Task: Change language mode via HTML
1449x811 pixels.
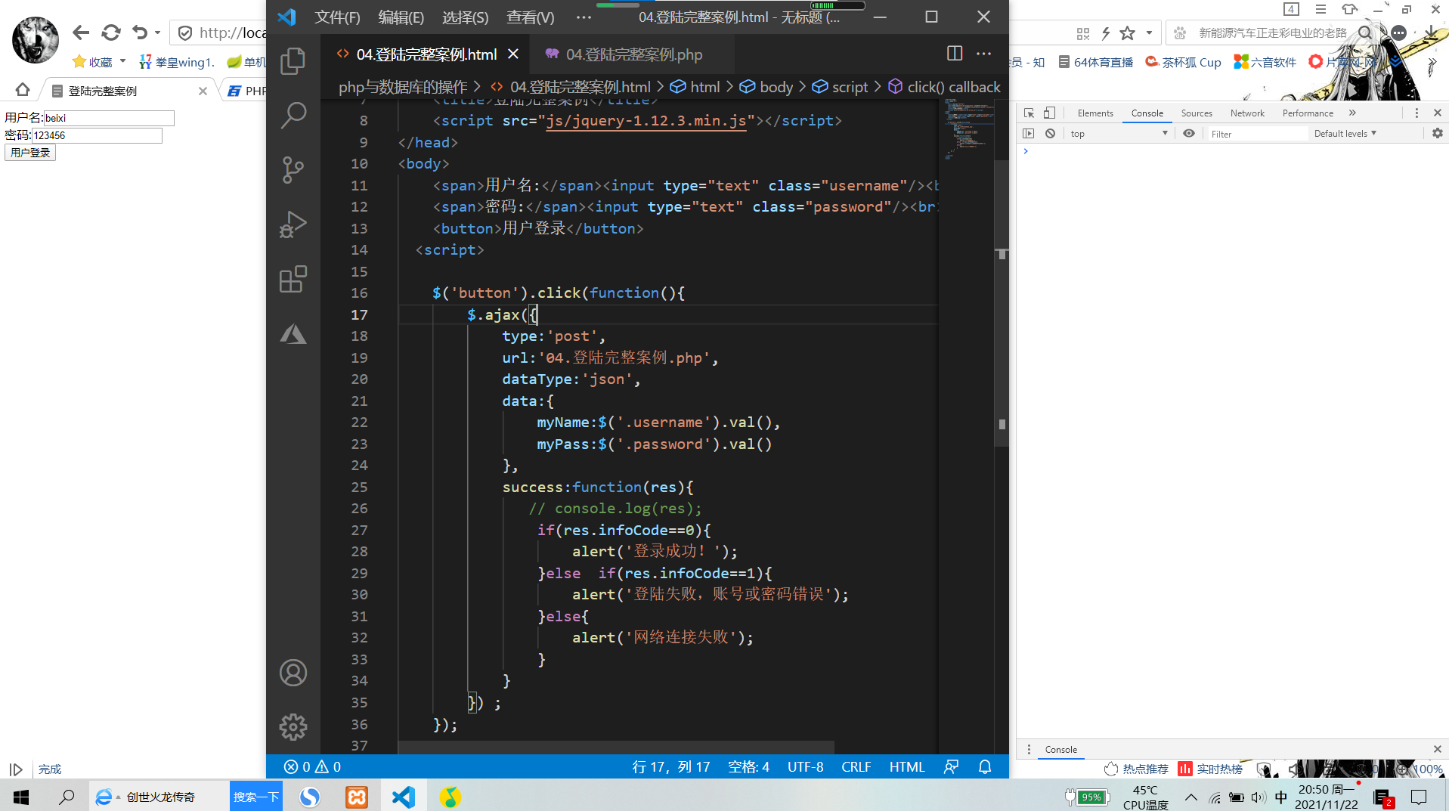Action: [907, 766]
